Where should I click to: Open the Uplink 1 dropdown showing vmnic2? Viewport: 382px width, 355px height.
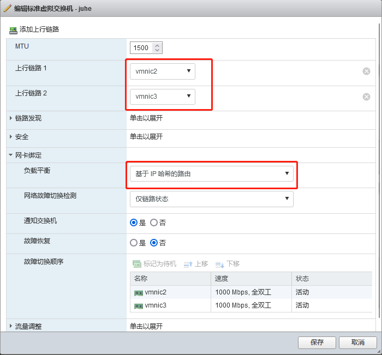[163, 71]
